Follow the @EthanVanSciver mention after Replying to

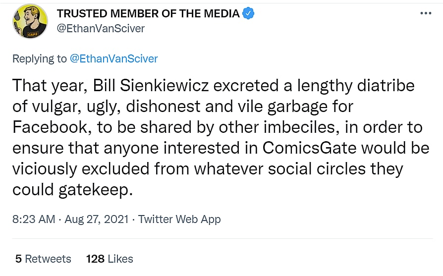click(x=113, y=58)
